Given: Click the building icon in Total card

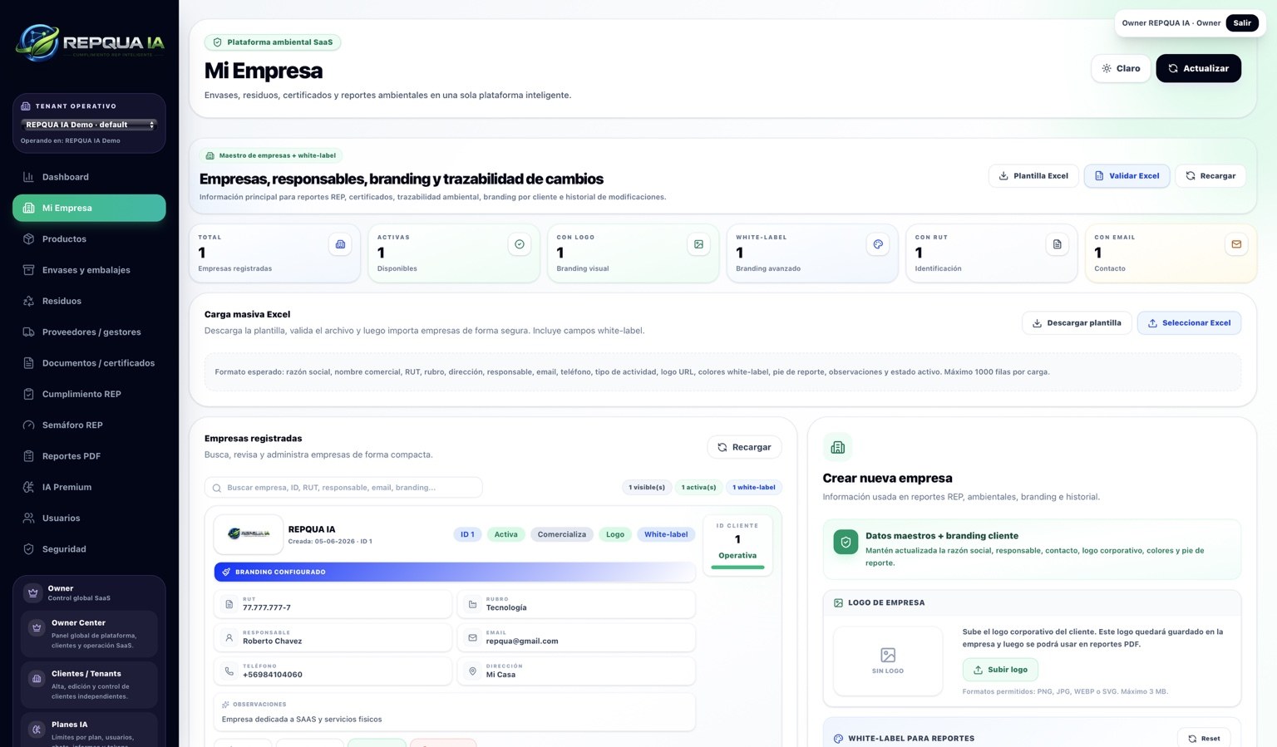Looking at the screenshot, I should (x=340, y=244).
